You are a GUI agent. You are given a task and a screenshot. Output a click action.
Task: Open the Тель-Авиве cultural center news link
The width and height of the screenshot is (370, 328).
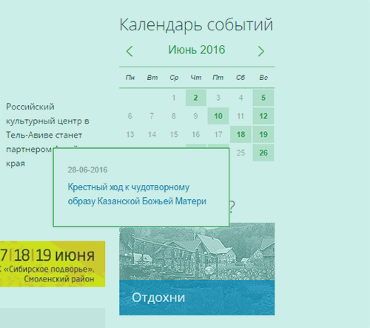[x=47, y=135]
